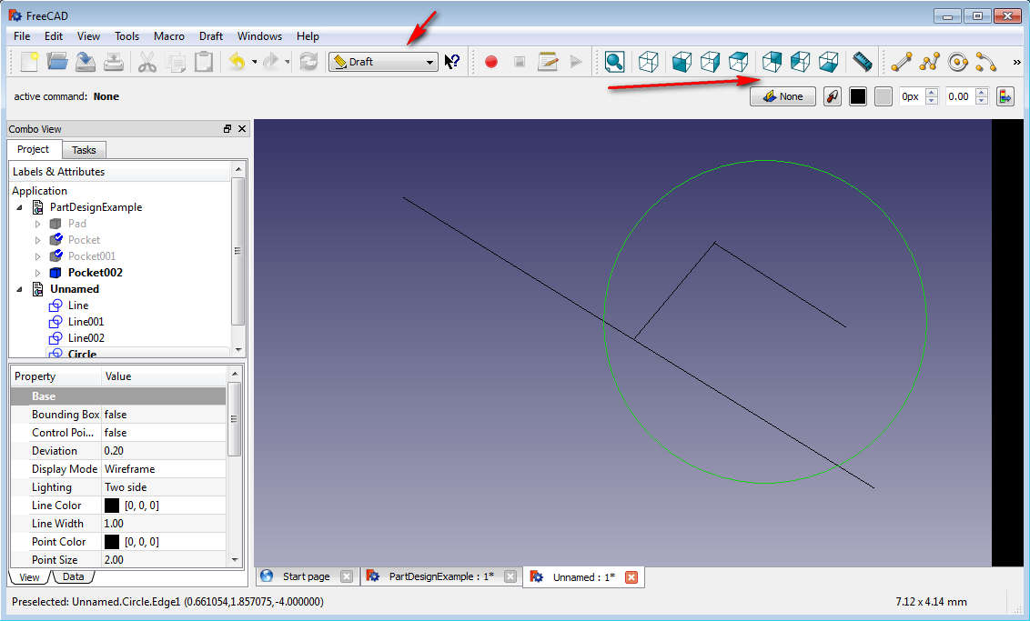The image size is (1030, 621).
Task: Create a new empty document
Action: coord(29,62)
